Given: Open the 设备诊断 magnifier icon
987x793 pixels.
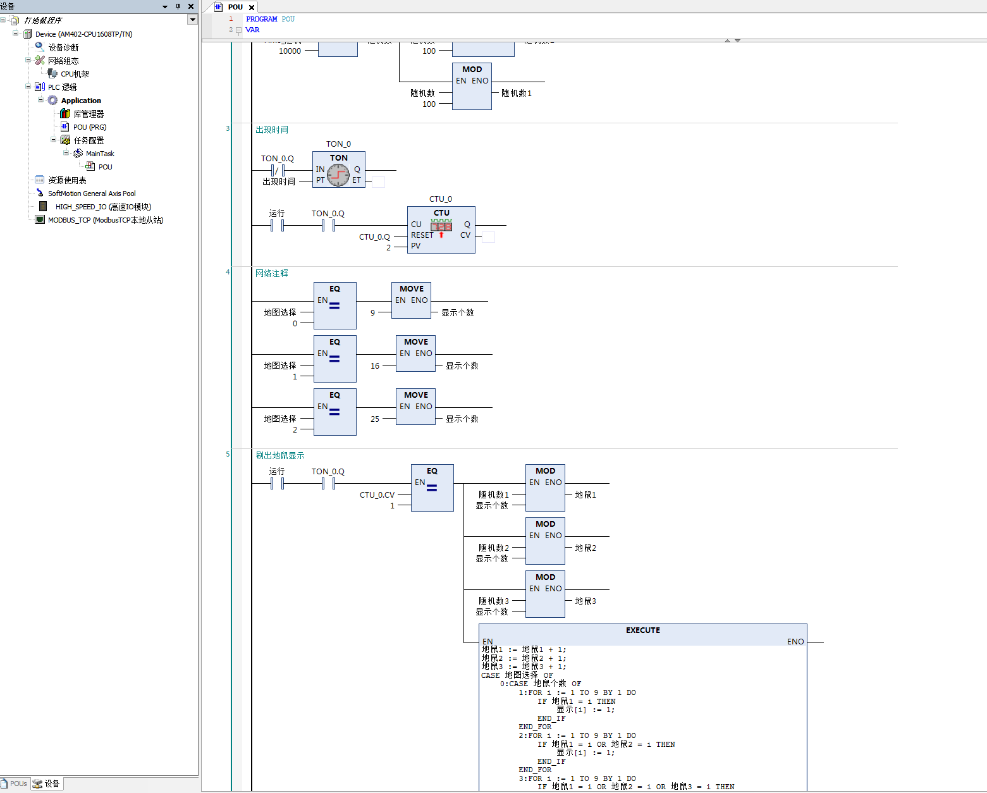Looking at the screenshot, I should point(40,47).
